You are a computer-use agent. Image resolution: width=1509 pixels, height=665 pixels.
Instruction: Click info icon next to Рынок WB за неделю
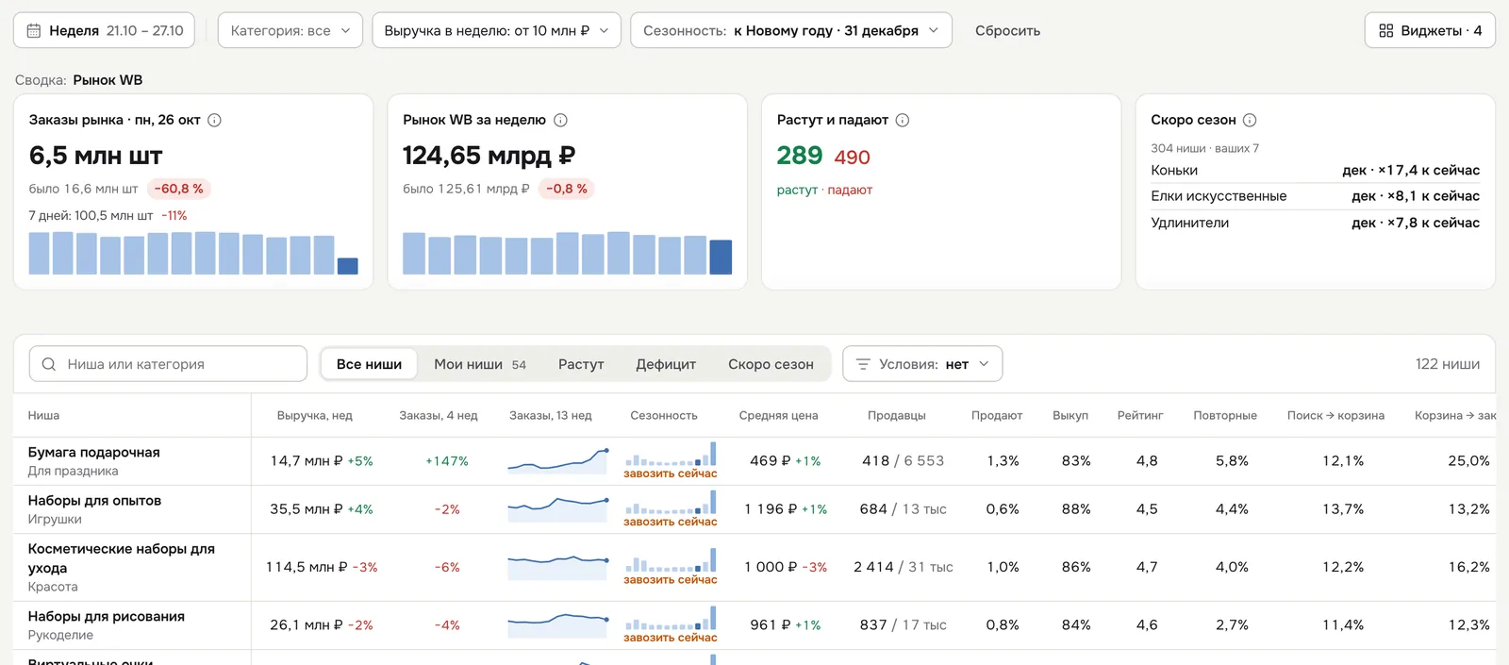[x=560, y=120]
